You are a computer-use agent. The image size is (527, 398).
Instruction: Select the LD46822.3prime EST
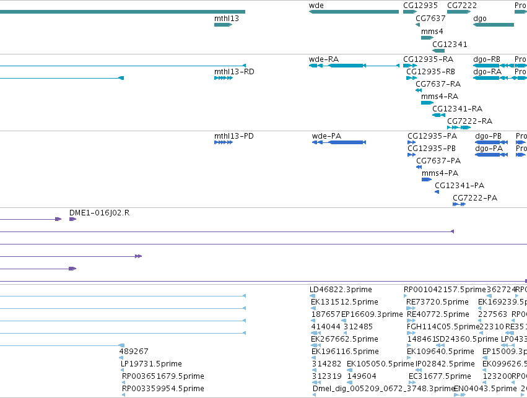[313, 296]
